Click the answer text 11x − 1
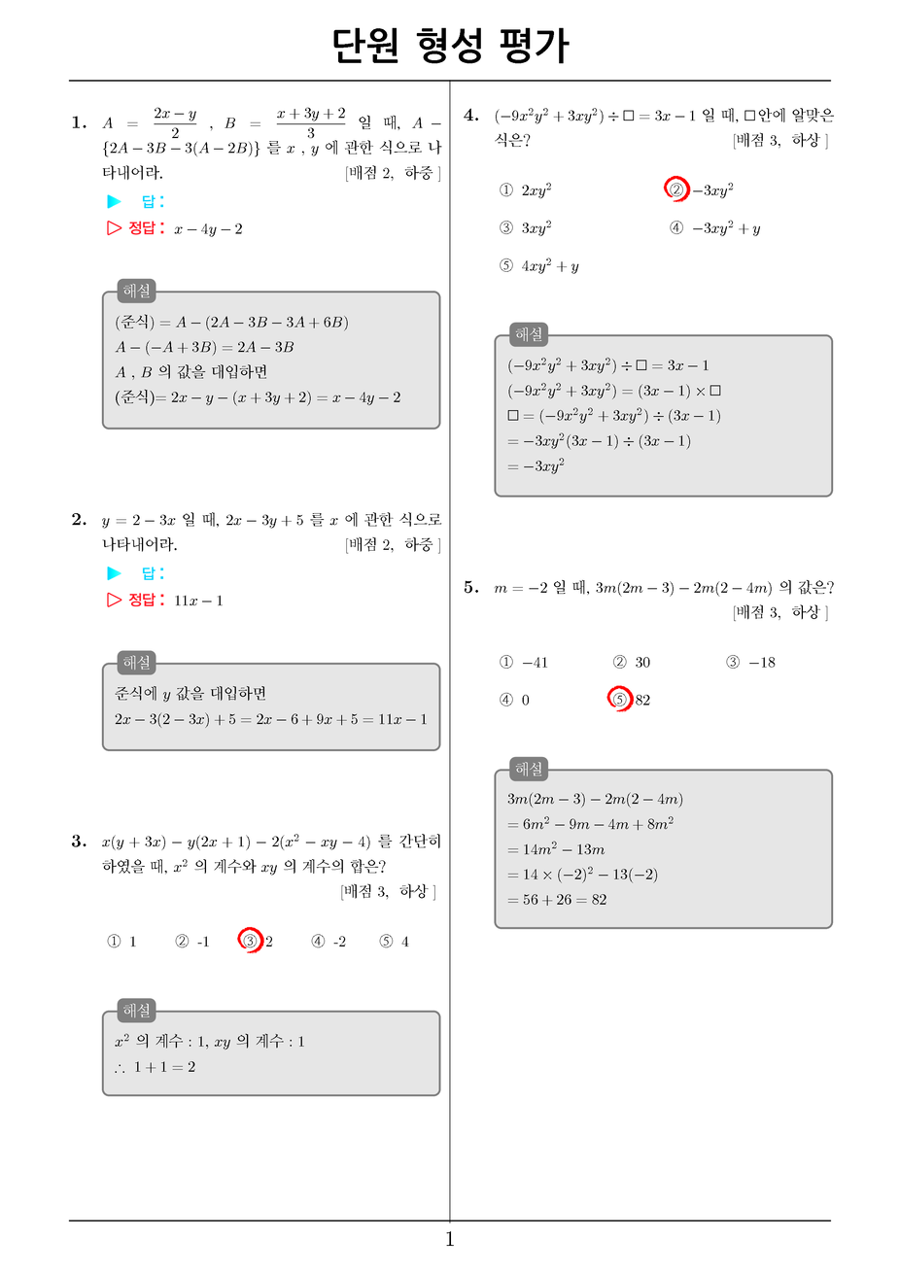This screenshot has height=1273, width=900. point(198,601)
